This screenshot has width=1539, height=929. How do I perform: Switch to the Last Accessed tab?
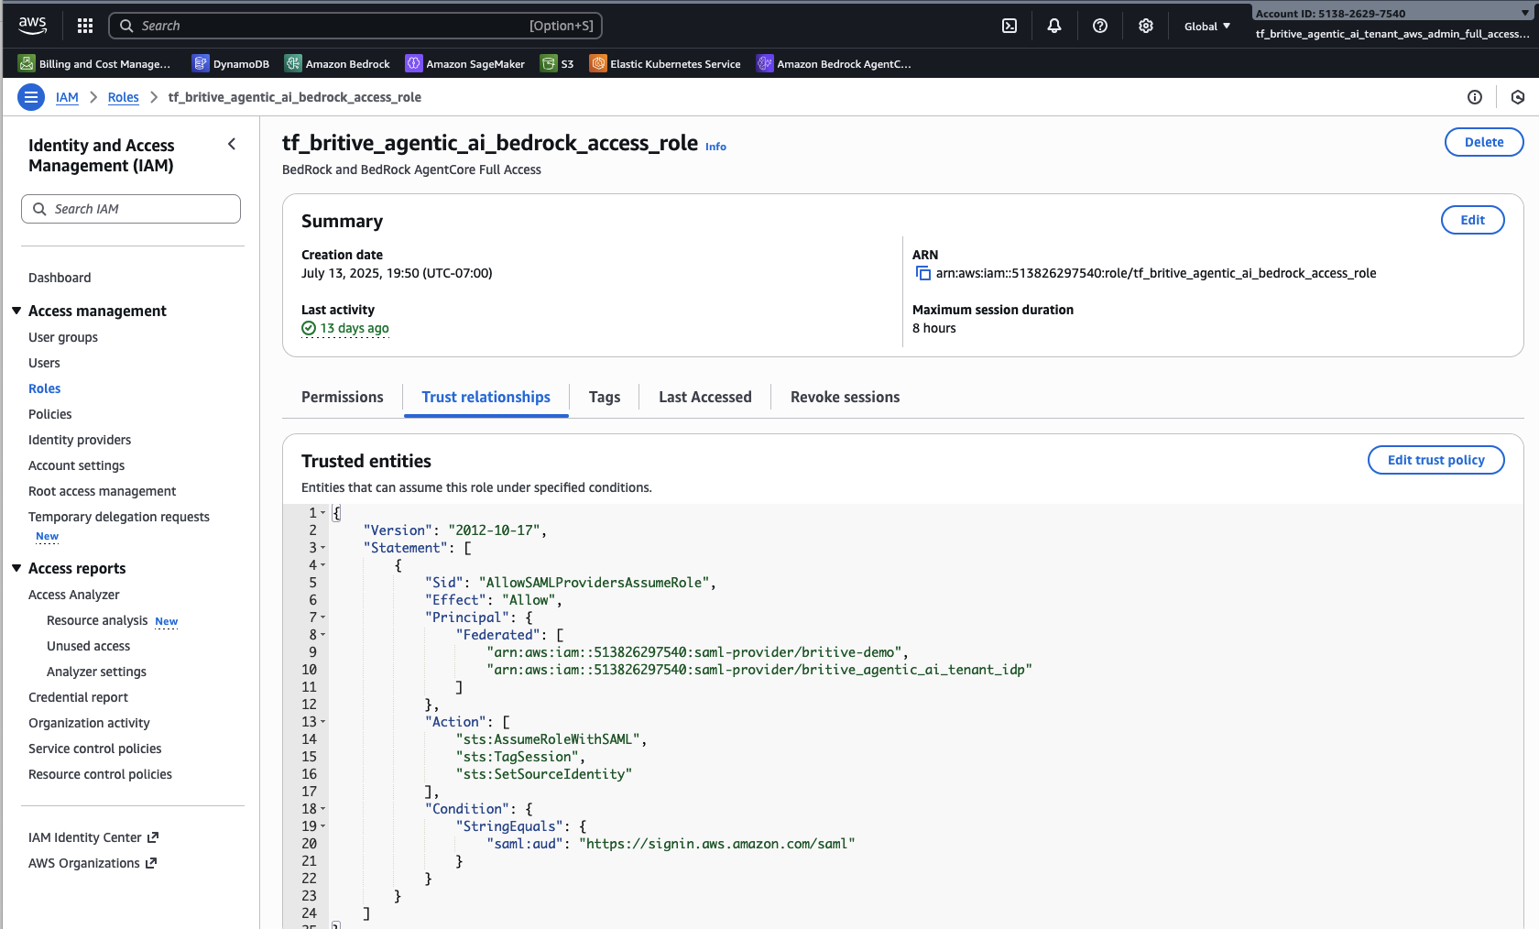click(704, 397)
